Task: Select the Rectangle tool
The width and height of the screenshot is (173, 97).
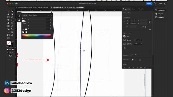Action: pyautogui.click(x=8, y=17)
